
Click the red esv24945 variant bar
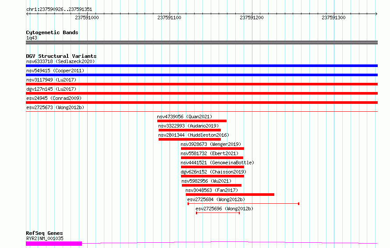coord(202,103)
